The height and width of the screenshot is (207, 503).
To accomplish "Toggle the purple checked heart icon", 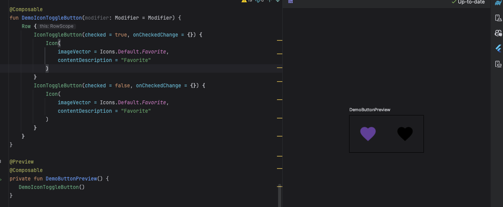I will click(368, 134).
